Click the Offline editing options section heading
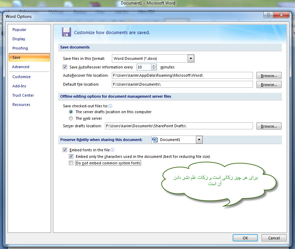295x249 pixels. pos(116,96)
